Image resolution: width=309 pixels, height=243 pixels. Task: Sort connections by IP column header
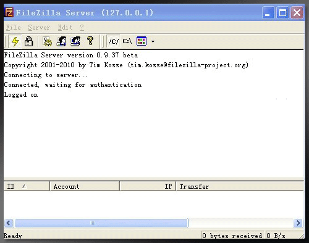point(148,186)
